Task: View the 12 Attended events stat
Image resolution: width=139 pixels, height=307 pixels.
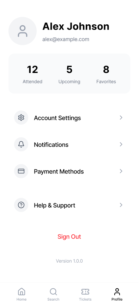Action: click(32, 74)
